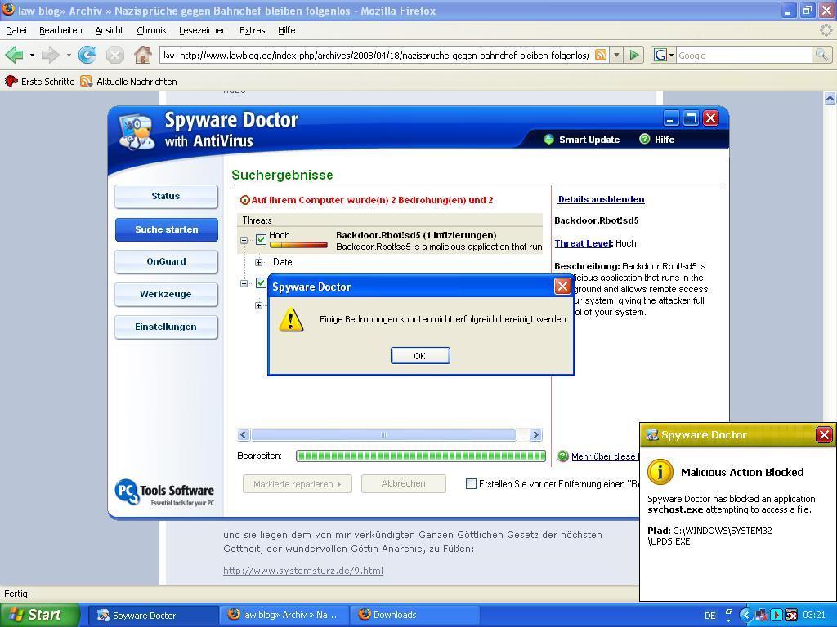The height and width of the screenshot is (627, 837).
Task: Open the Windows Start button
Action: (x=39, y=615)
